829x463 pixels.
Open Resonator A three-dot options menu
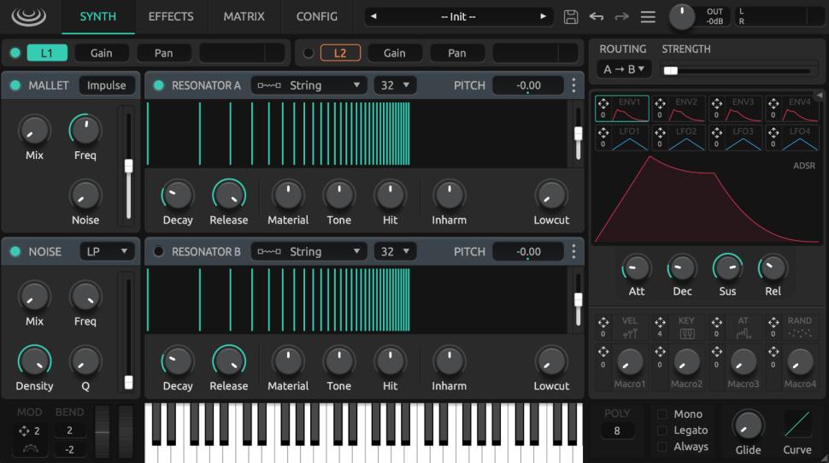pyautogui.click(x=573, y=85)
